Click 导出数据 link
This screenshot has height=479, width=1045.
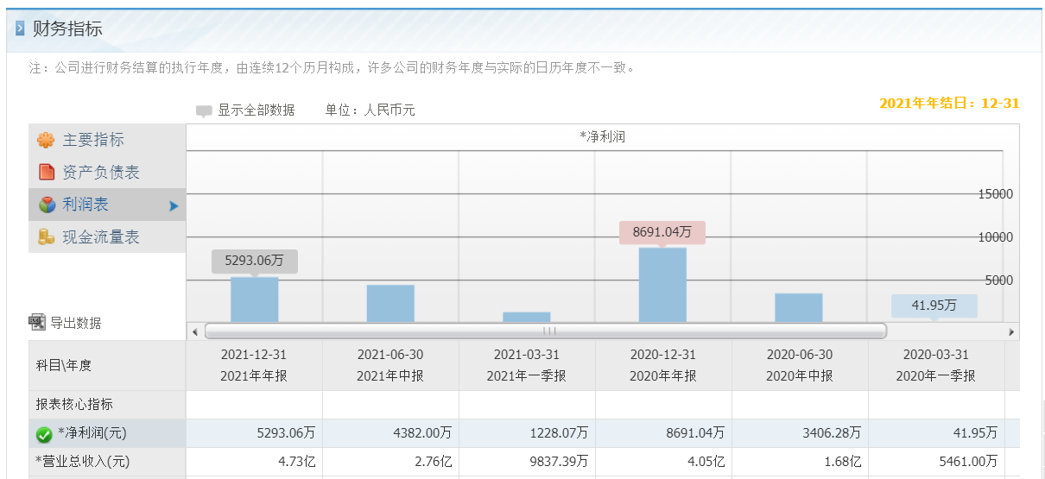point(76,323)
